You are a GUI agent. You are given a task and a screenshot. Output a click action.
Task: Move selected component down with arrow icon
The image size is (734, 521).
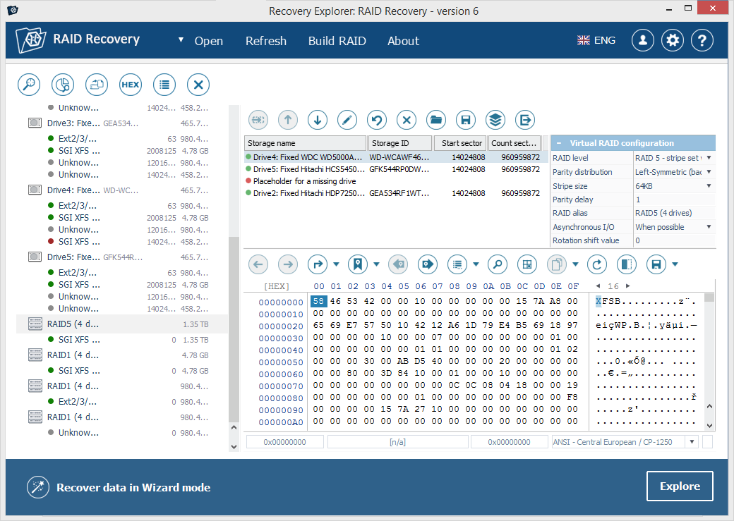tap(318, 120)
